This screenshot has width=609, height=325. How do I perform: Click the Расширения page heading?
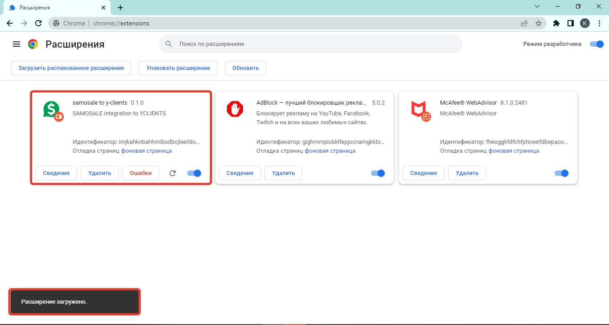(75, 44)
